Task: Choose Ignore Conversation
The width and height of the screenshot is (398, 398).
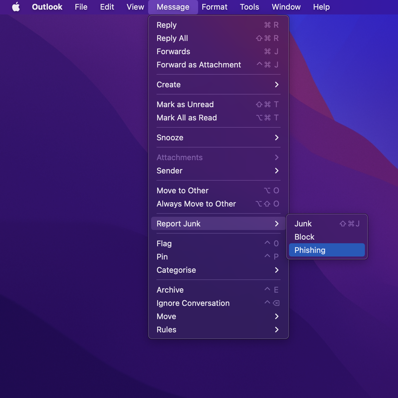Action: pyautogui.click(x=219, y=303)
